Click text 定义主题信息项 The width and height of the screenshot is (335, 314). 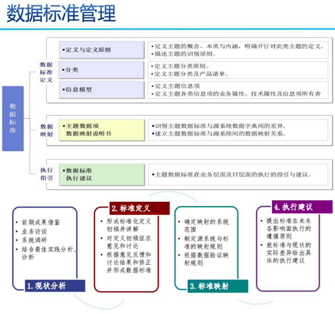[x=177, y=86]
